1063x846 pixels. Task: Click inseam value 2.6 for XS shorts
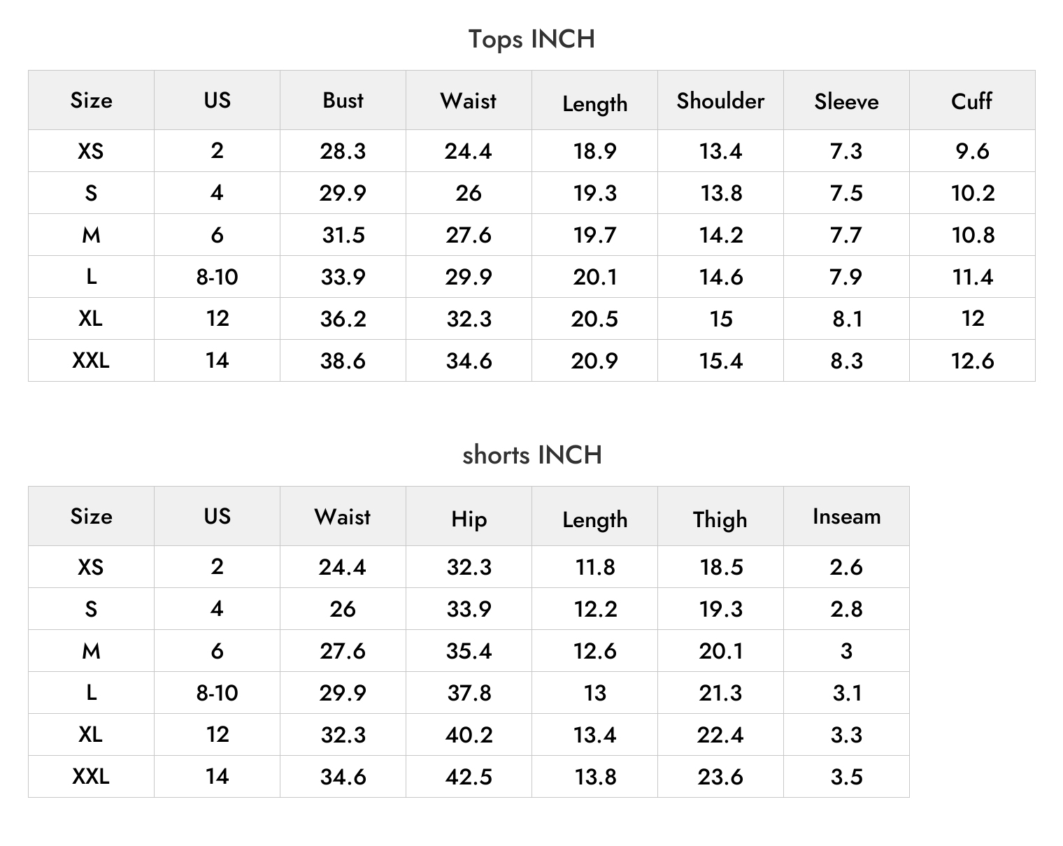(x=846, y=567)
